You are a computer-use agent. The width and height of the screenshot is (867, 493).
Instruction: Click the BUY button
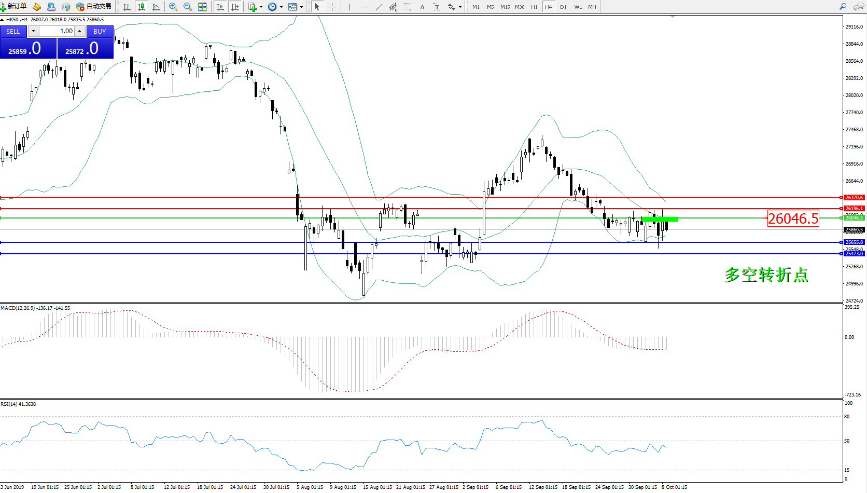tap(100, 31)
